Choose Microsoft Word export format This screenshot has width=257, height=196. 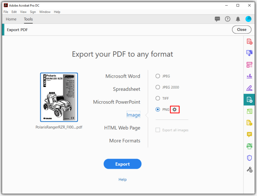coord(123,76)
